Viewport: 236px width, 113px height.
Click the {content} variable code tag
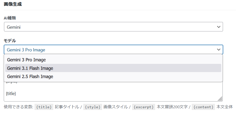point(203,107)
